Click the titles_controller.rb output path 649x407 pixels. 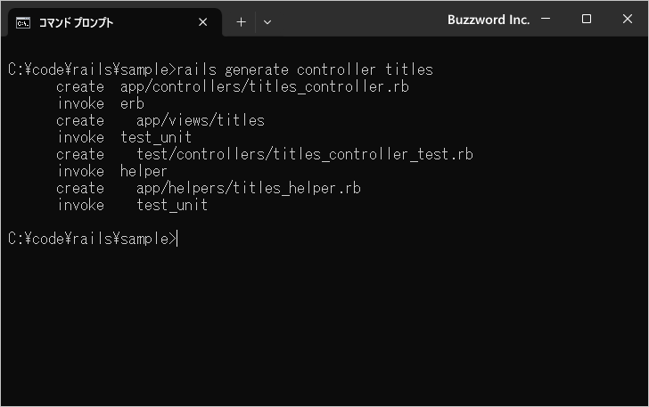point(265,87)
